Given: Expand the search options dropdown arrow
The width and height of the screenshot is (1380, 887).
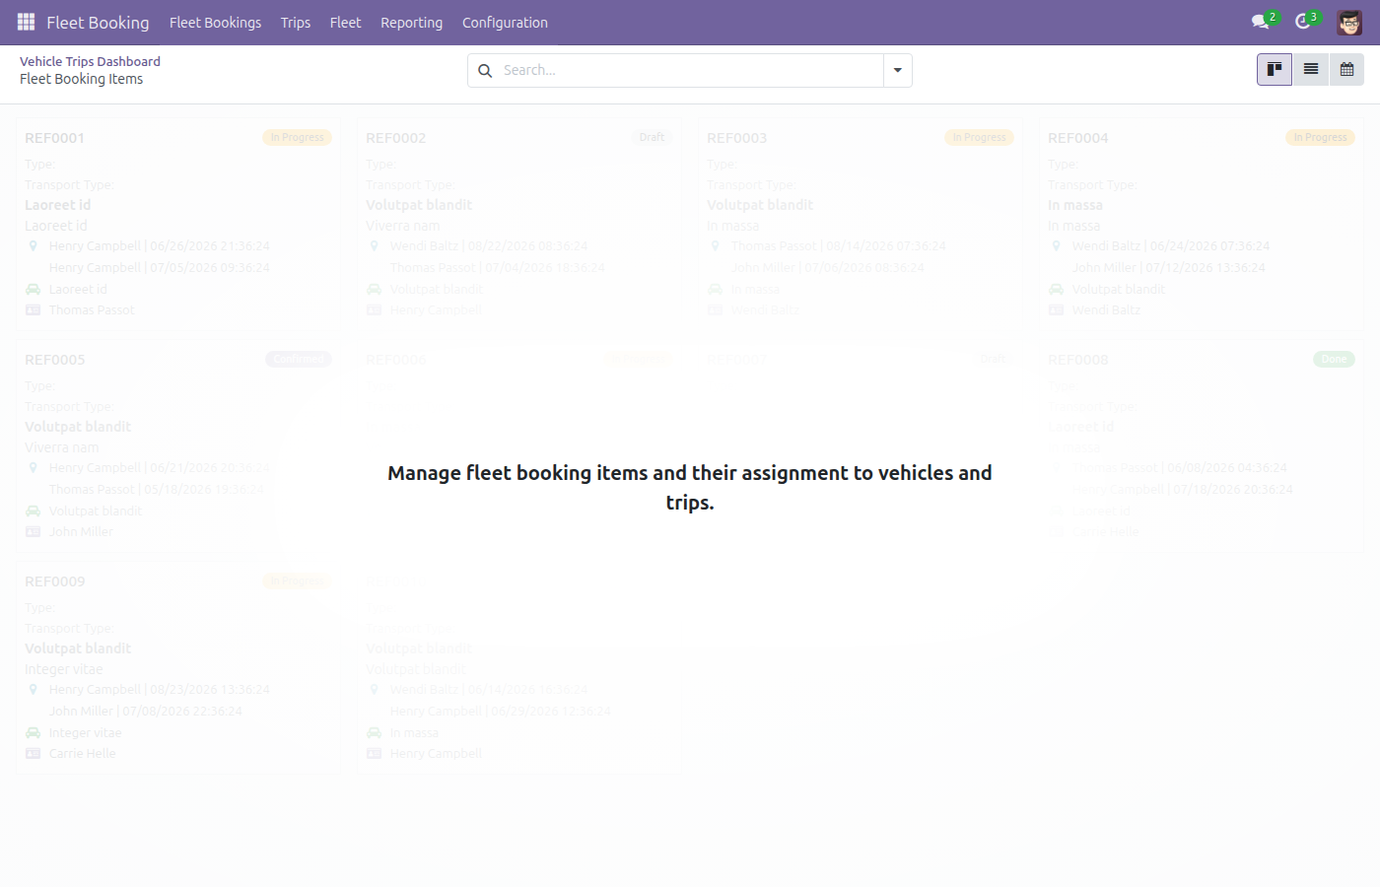Looking at the screenshot, I should [x=898, y=71].
